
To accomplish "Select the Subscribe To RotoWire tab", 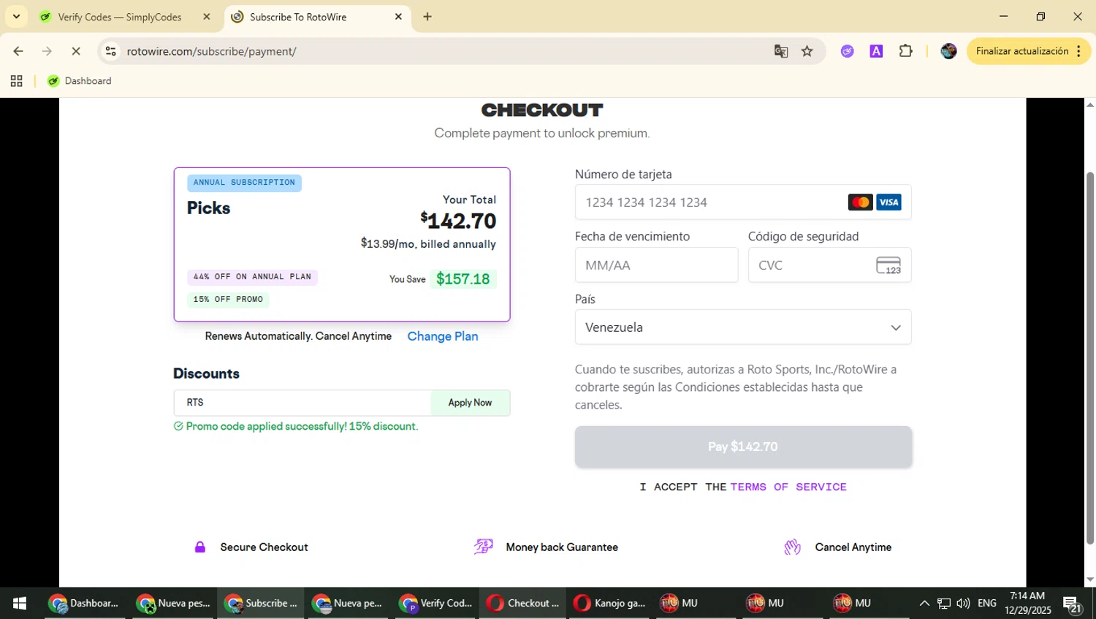I will (x=297, y=17).
